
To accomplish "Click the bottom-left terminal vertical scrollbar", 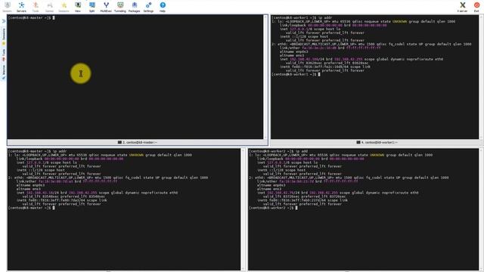I will (x=244, y=209).
